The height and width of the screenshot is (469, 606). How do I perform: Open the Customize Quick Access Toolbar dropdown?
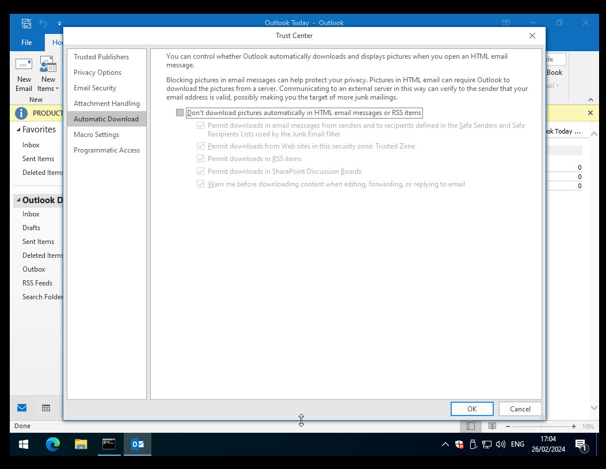pyautogui.click(x=59, y=23)
